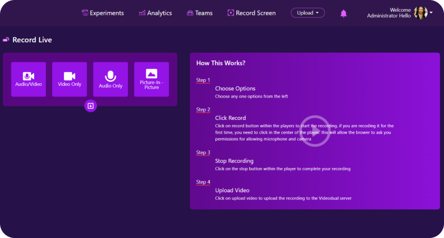Pick the Picture-In-Picture recording mode
444x238 pixels.
click(x=151, y=79)
